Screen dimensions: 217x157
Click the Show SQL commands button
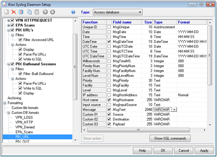(170, 139)
